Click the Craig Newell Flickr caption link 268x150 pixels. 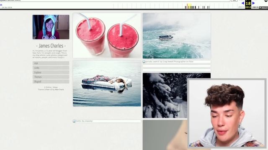tap(169, 62)
